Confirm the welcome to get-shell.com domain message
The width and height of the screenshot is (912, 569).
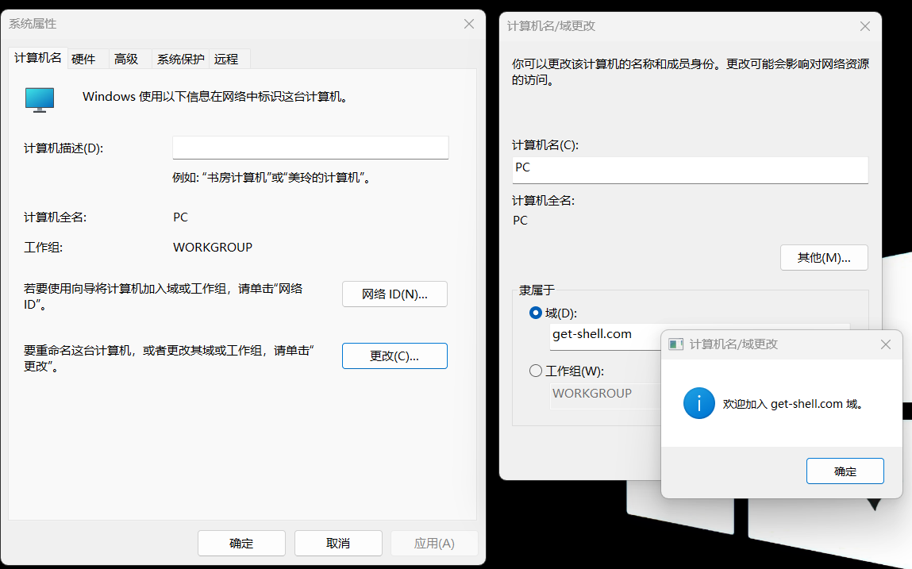pyautogui.click(x=845, y=471)
